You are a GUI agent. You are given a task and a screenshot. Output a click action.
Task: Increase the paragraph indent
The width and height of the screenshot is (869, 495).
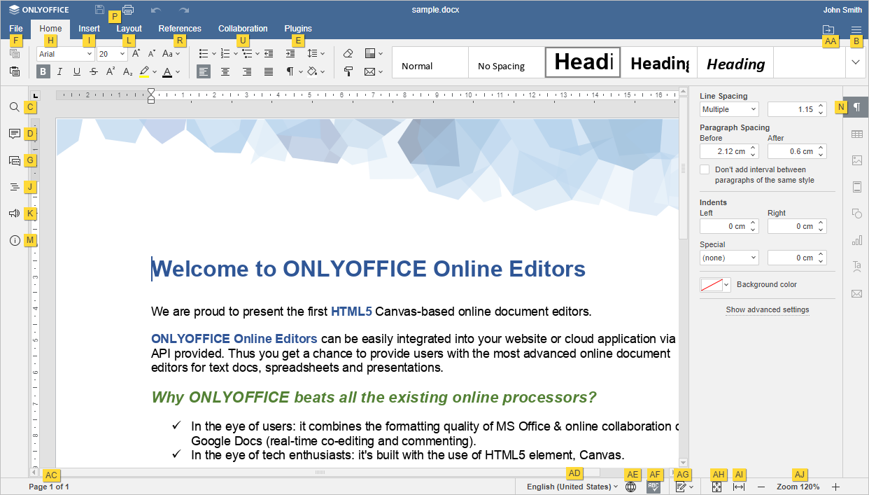(290, 53)
